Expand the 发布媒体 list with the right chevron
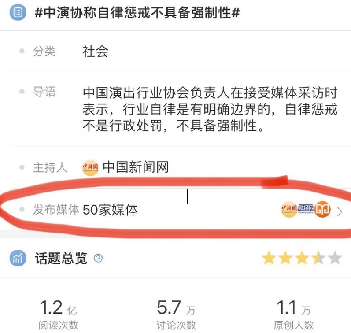Image resolution: width=351 pixels, height=333 pixels. pyautogui.click(x=340, y=211)
